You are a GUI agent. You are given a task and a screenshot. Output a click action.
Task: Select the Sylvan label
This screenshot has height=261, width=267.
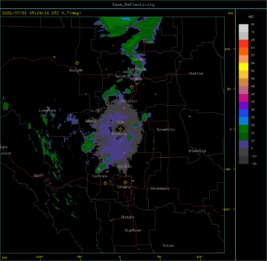[x=121, y=76]
